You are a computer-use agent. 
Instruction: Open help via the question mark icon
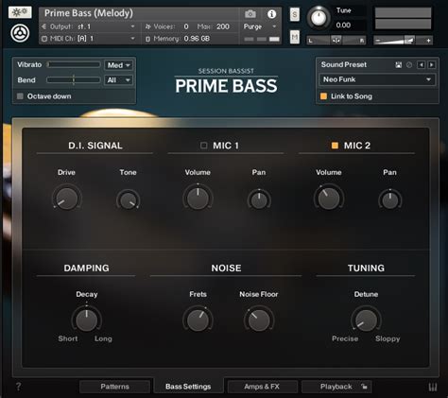click(x=18, y=387)
